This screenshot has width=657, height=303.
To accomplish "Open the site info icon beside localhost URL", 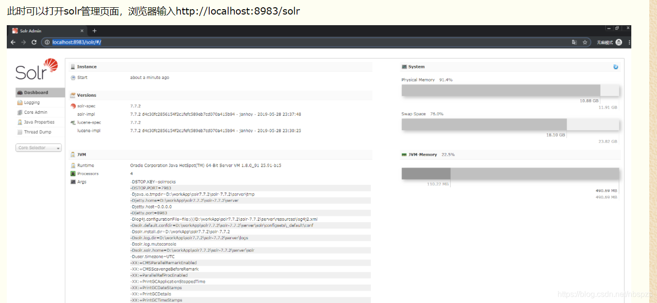I will pos(48,42).
